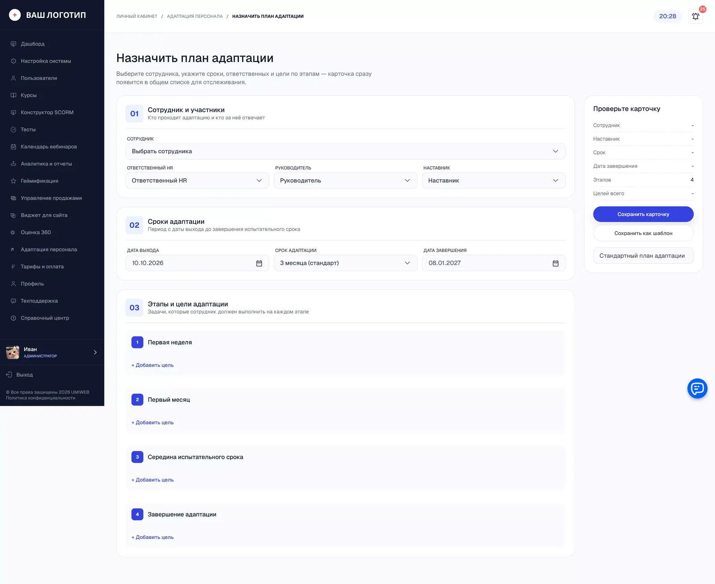Click Сохранить как шаблон button
The width and height of the screenshot is (715, 584).
click(643, 233)
